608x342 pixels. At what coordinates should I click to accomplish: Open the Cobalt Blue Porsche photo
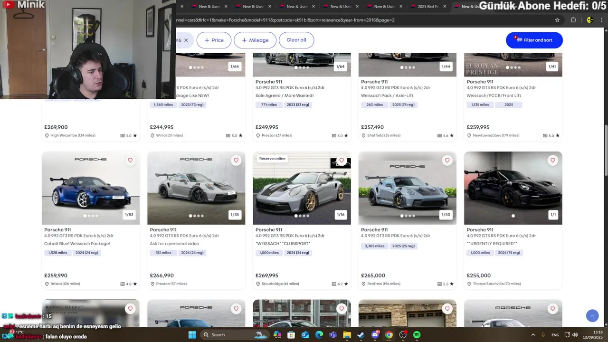(x=91, y=188)
